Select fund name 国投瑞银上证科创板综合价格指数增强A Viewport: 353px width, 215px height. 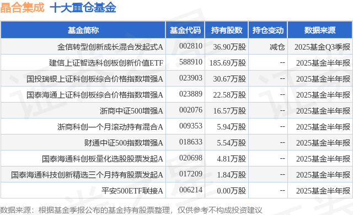point(95,79)
